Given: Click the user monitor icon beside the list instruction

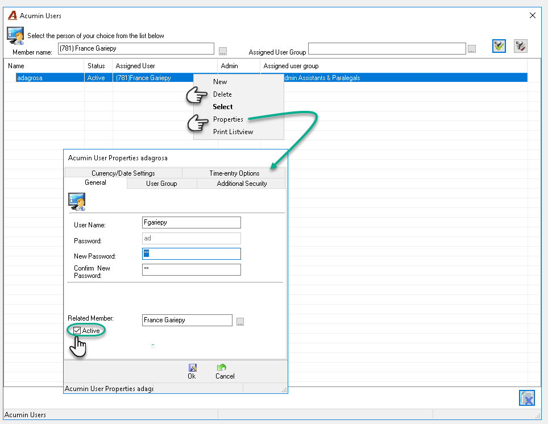Looking at the screenshot, I should 15,36.
